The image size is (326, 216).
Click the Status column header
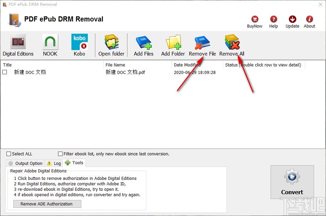pos(264,65)
